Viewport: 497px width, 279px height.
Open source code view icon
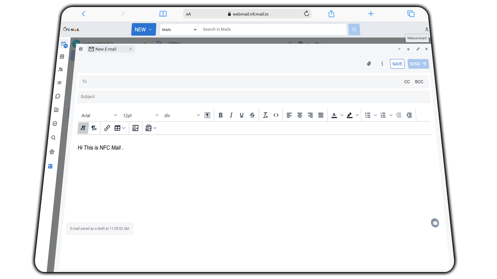pos(276,115)
